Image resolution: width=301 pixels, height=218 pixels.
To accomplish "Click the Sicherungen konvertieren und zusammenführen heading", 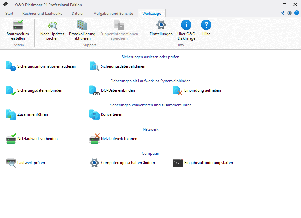I will [150, 105].
